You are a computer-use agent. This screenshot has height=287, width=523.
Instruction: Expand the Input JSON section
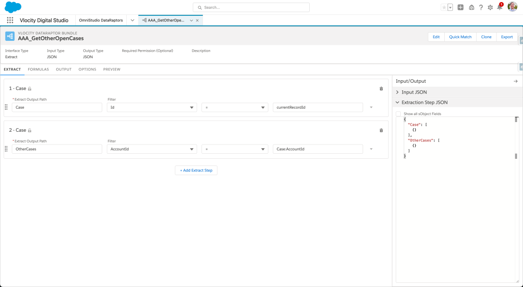coord(414,92)
